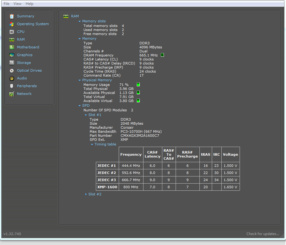The width and height of the screenshot is (286, 245).
Task: Toggle the Available Virtual green indicator
Action: click(x=138, y=100)
